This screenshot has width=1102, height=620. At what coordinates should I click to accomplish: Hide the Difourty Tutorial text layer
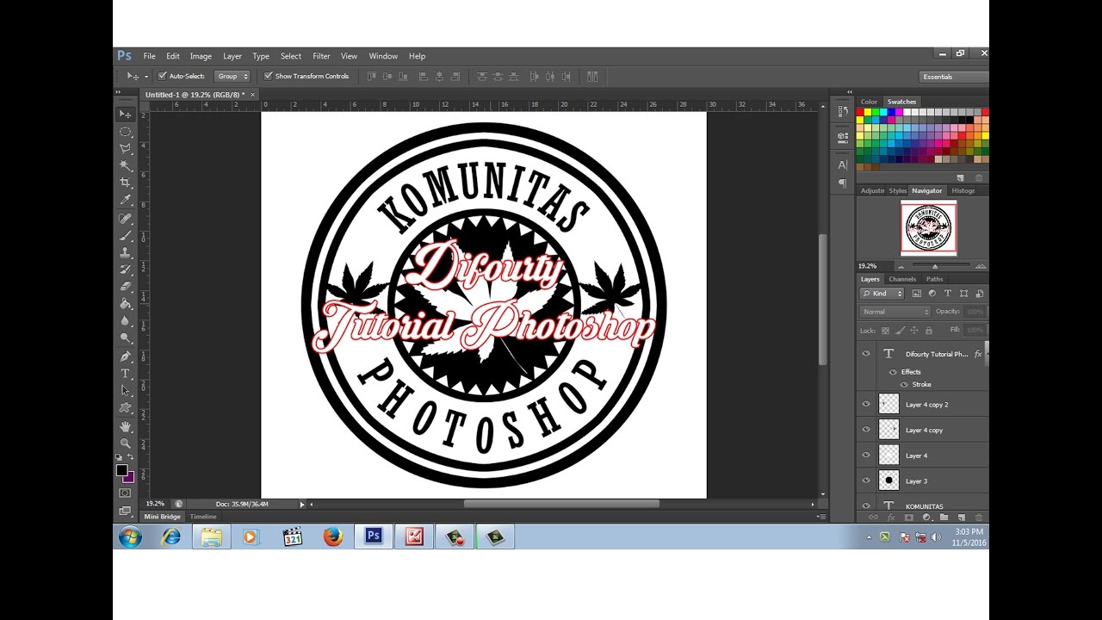(x=866, y=354)
